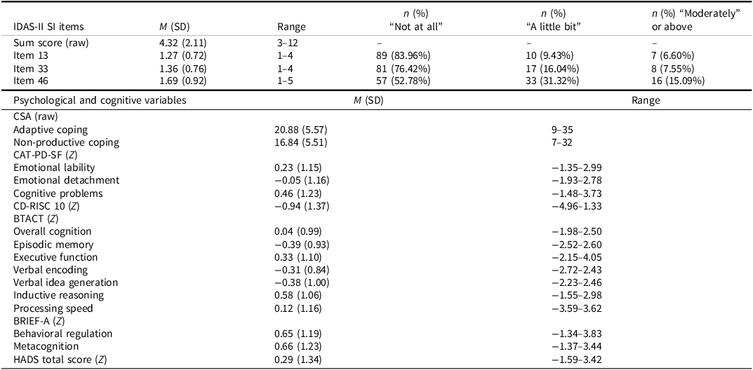Image resolution: width=753 pixels, height=370 pixels.
Task: Select the 'Episodic memory' row label
Action: (53, 244)
